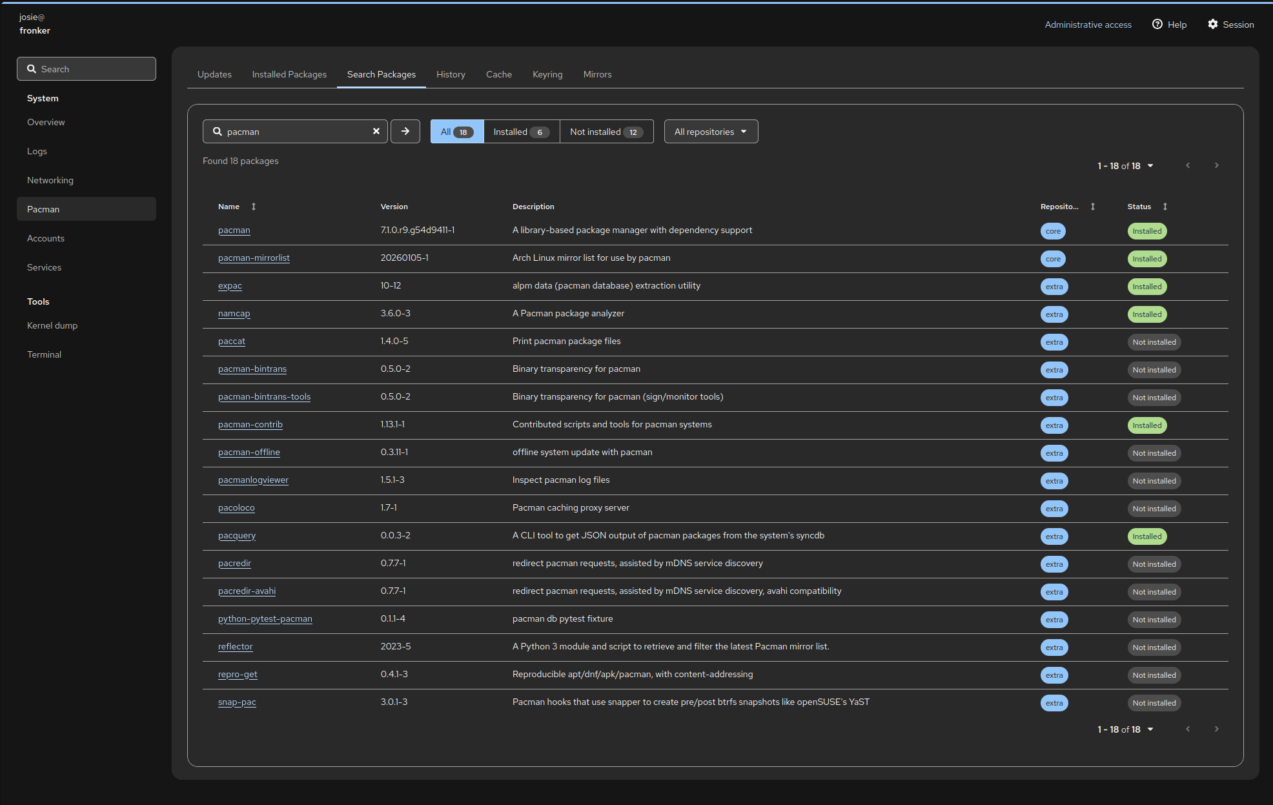Go to next page with the top chevron
This screenshot has width=1273, height=805.
pos(1216,166)
